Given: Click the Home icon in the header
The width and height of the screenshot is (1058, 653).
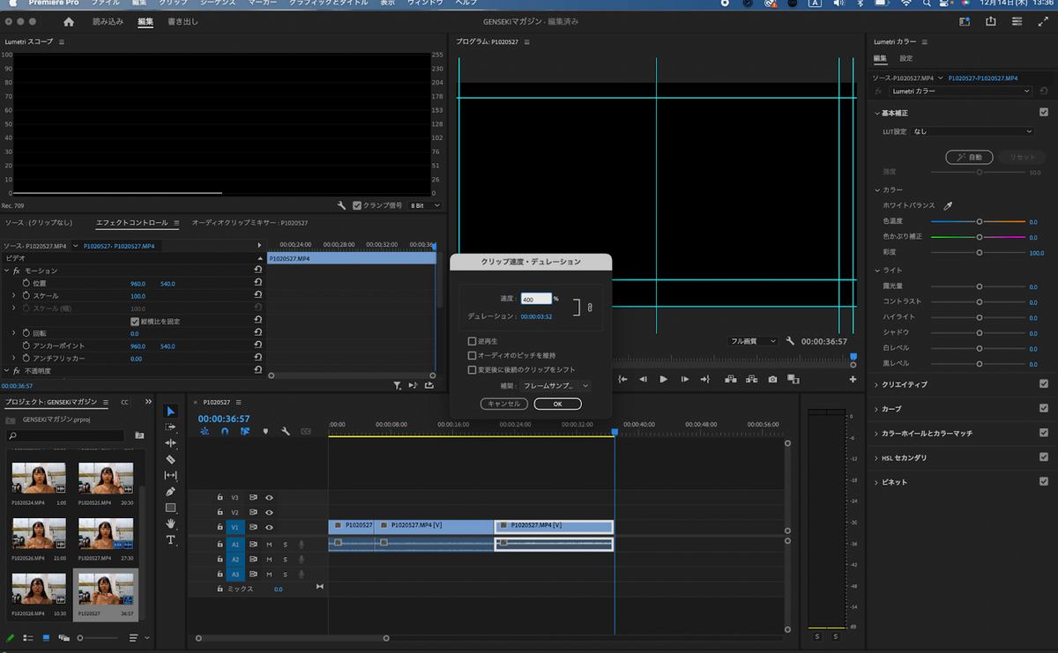Looking at the screenshot, I should tap(69, 21).
